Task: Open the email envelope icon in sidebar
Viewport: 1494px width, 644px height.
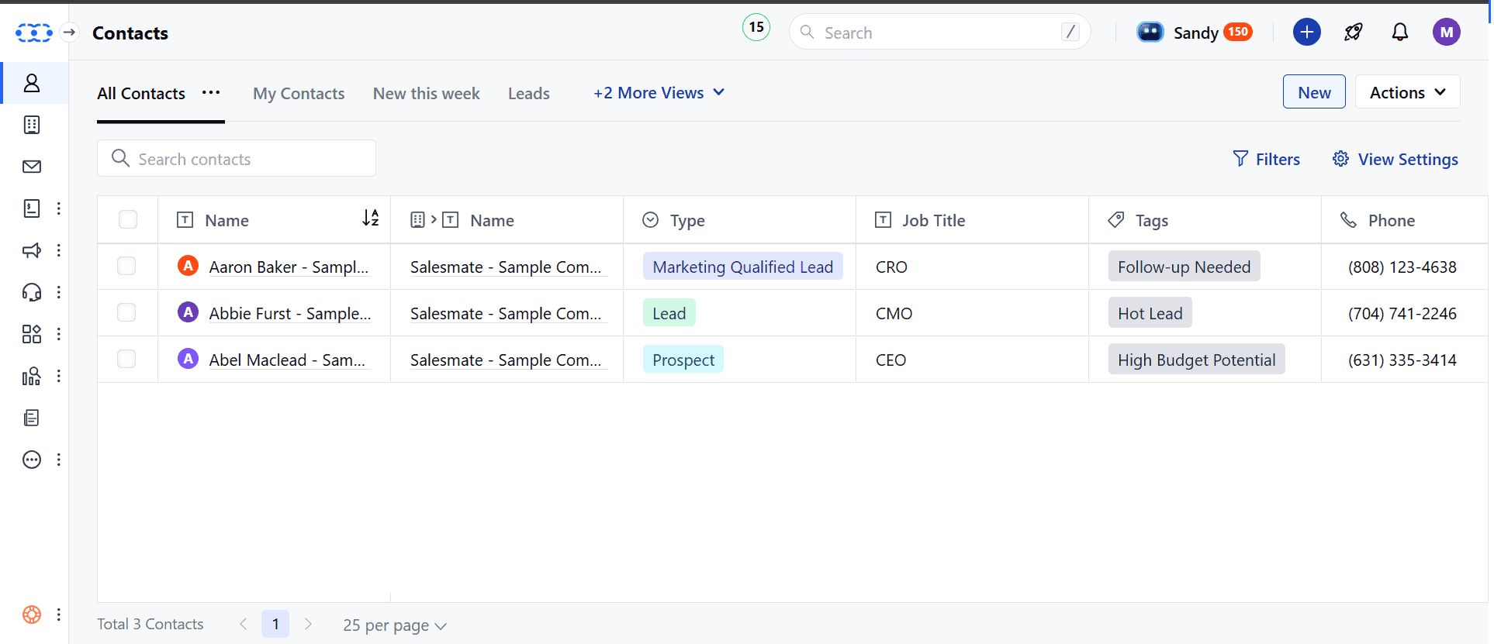Action: point(32,167)
